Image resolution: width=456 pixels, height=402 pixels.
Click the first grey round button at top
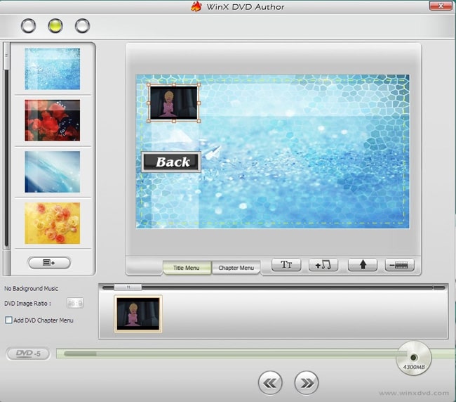[x=29, y=27]
